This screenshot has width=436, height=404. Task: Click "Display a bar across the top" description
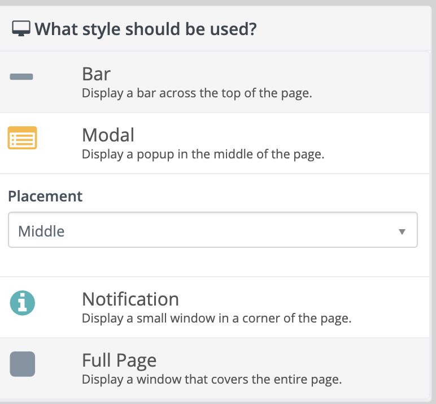(x=197, y=93)
